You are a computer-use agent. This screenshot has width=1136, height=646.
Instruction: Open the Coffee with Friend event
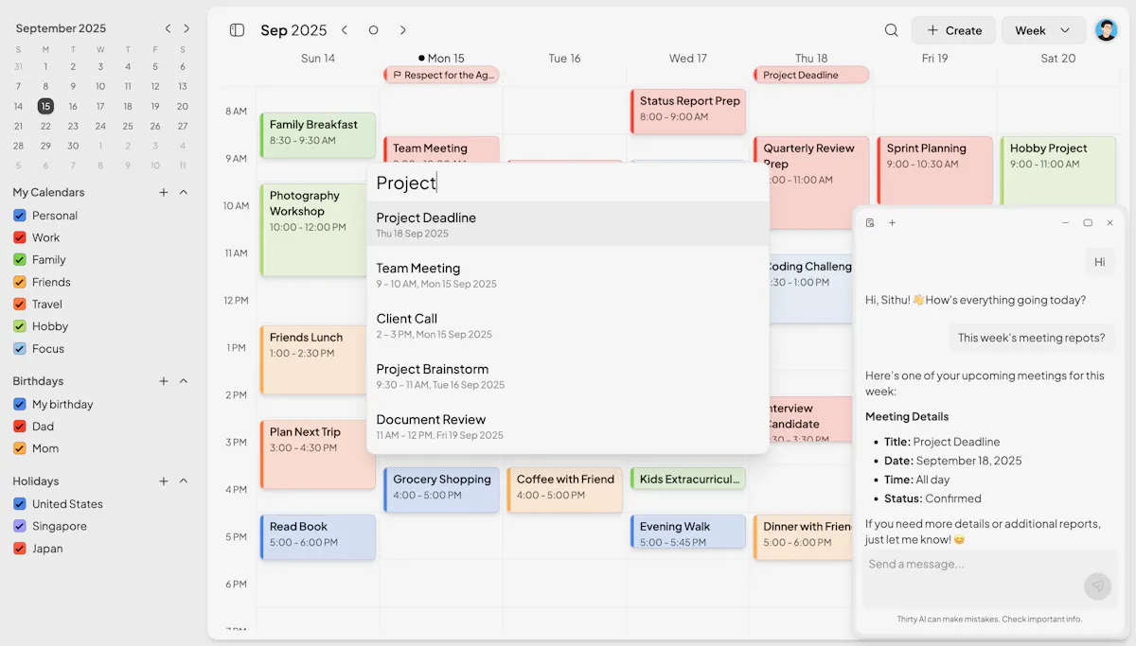tap(565, 490)
